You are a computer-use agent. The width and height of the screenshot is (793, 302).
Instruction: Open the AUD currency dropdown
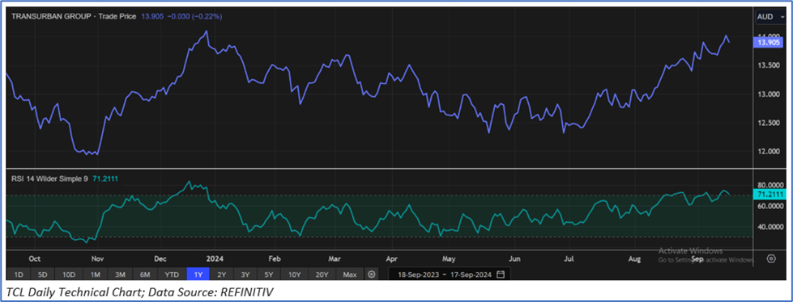coord(771,17)
